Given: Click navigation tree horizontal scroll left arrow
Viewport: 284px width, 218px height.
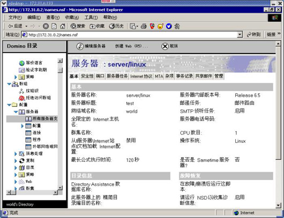Looking at the screenshot, I should coord(9,193).
